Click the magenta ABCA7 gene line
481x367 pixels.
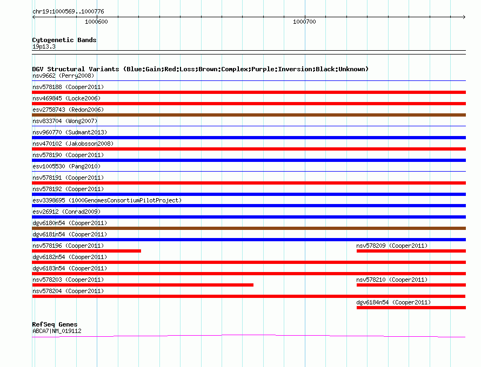pos(249,336)
